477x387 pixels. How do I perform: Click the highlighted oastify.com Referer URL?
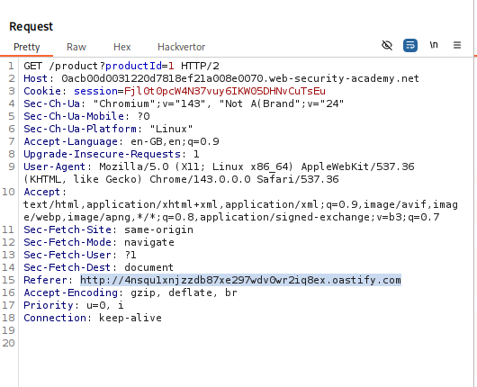(240, 280)
